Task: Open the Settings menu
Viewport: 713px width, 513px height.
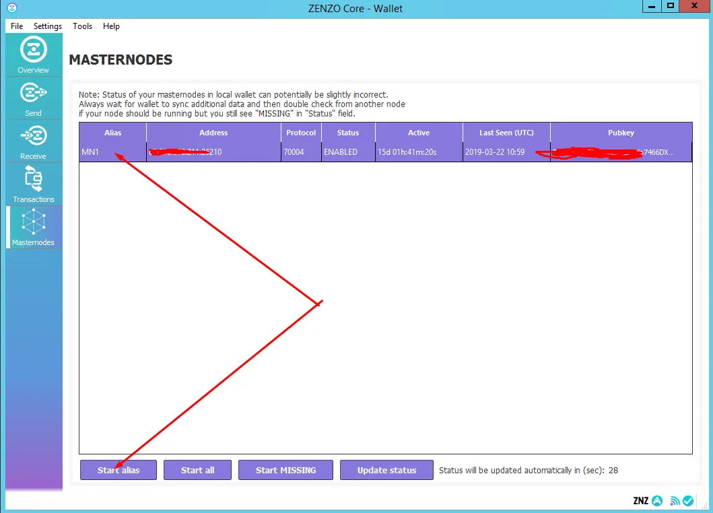Action: tap(48, 26)
